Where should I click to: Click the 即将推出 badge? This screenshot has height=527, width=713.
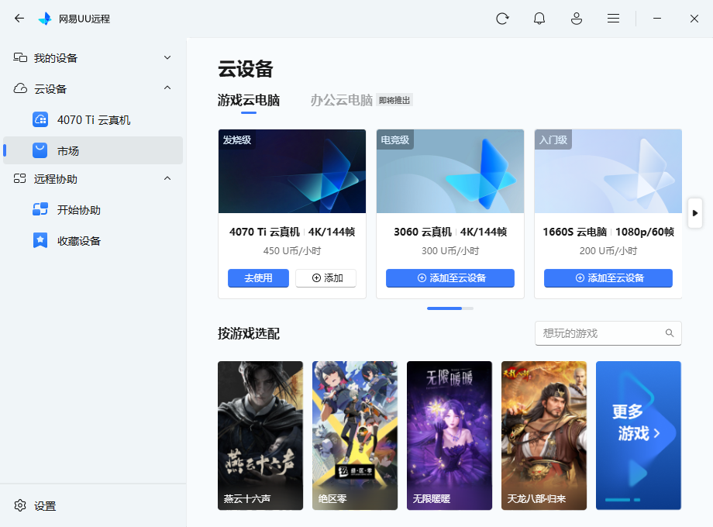[x=394, y=100]
